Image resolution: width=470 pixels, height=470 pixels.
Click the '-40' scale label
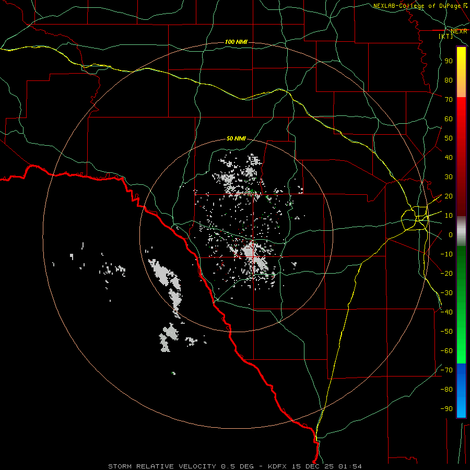tap(446, 312)
